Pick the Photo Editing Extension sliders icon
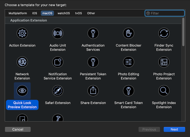The width and height of the screenshot is (190, 137). tap(128, 62)
